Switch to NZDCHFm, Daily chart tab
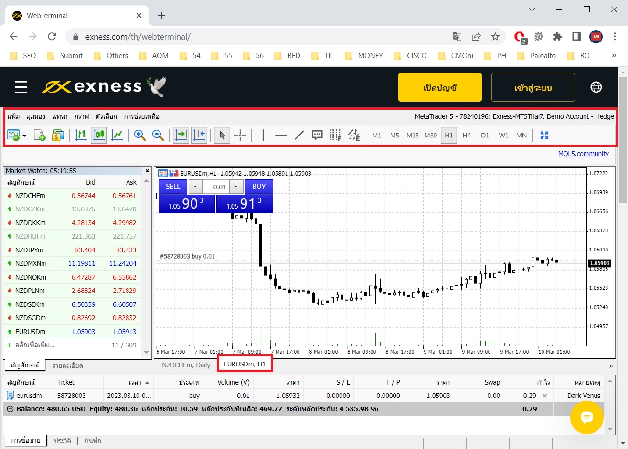The width and height of the screenshot is (628, 449). point(186,365)
